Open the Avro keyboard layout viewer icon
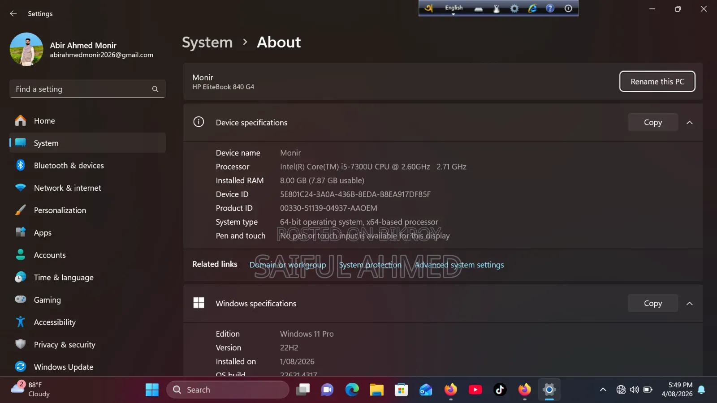Screen dimensions: 717x403 point(479,9)
